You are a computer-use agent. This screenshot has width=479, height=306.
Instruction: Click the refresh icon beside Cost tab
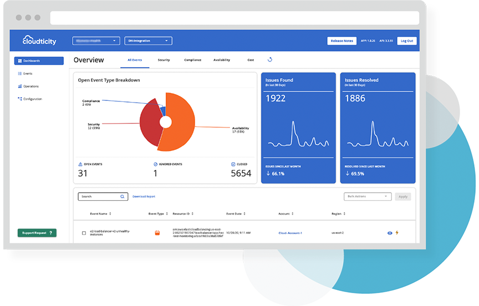click(x=270, y=59)
